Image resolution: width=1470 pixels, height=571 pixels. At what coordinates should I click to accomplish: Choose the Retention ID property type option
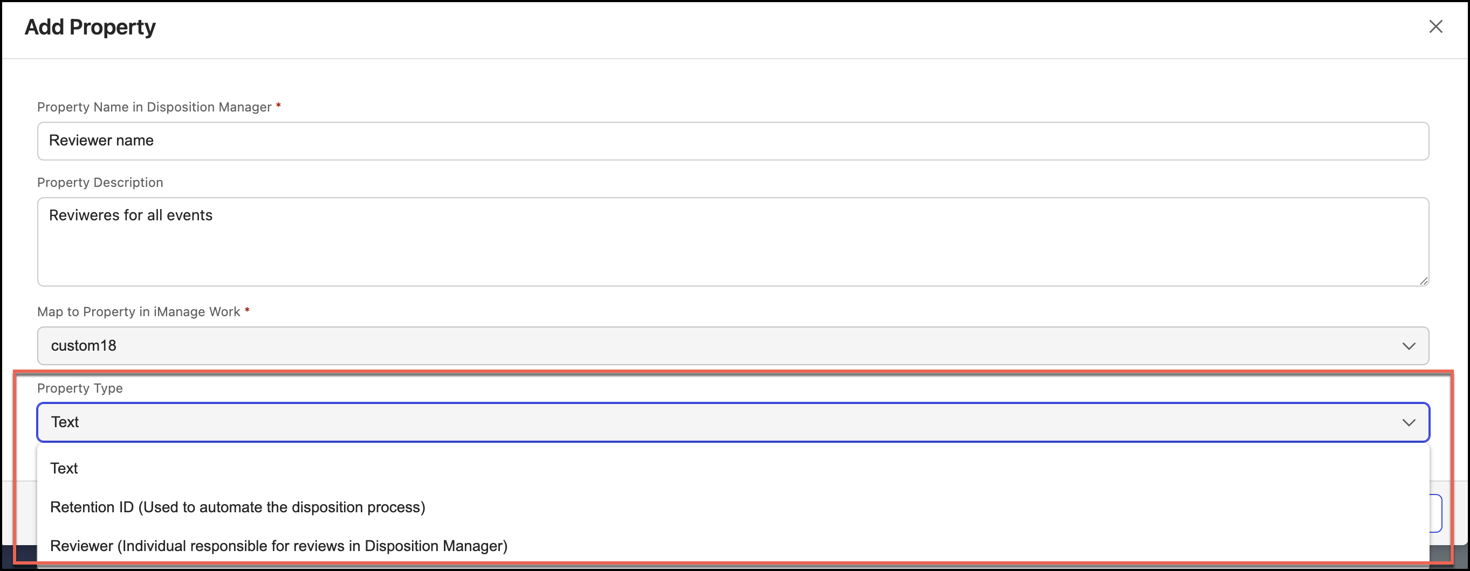pos(237,507)
